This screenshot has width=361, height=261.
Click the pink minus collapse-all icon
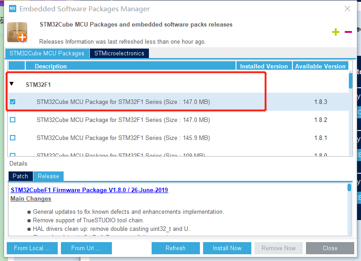tap(348, 32)
